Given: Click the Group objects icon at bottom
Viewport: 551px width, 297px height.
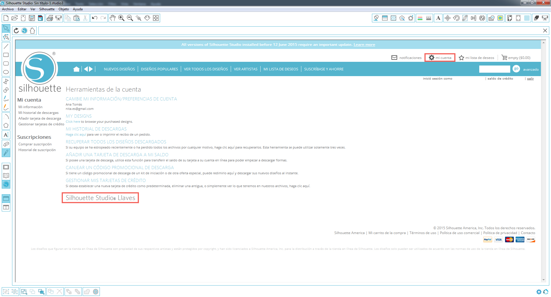Looking at the screenshot, I should coord(6,292).
